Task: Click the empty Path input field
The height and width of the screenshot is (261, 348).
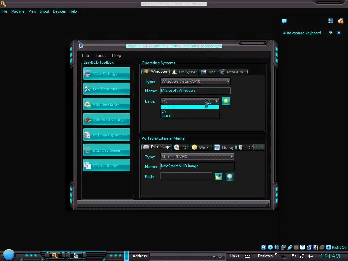Action: coord(186,176)
